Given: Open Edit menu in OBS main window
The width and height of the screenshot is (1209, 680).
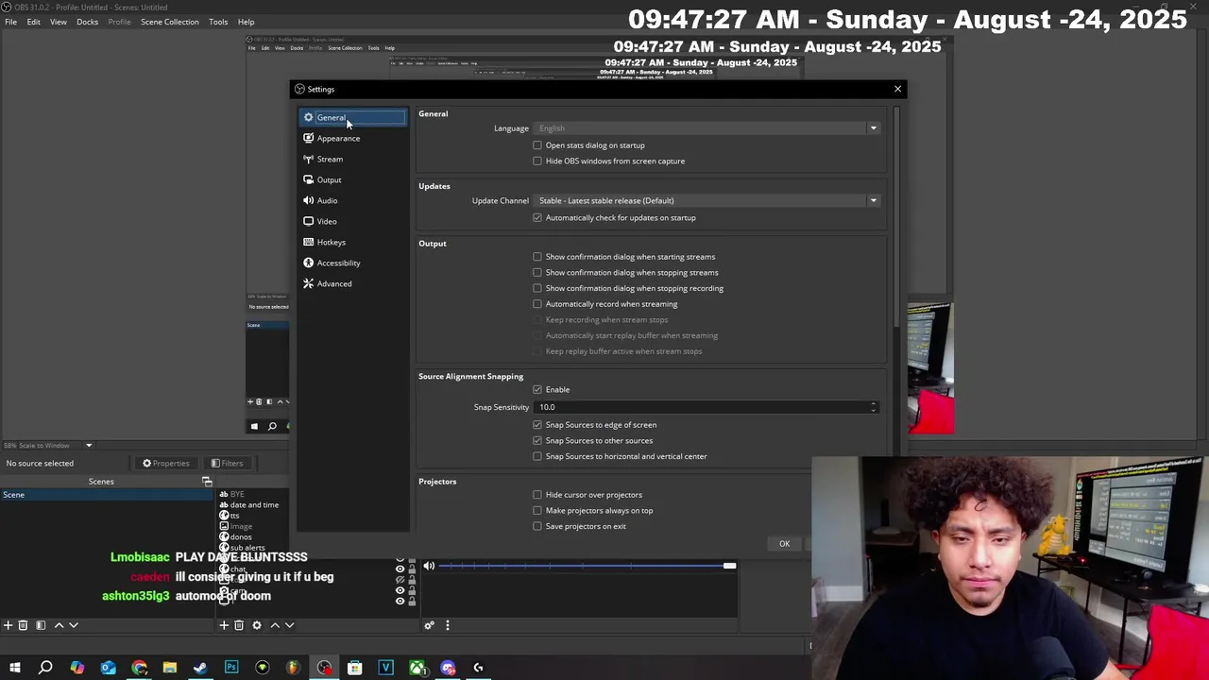Looking at the screenshot, I should pos(33,22).
